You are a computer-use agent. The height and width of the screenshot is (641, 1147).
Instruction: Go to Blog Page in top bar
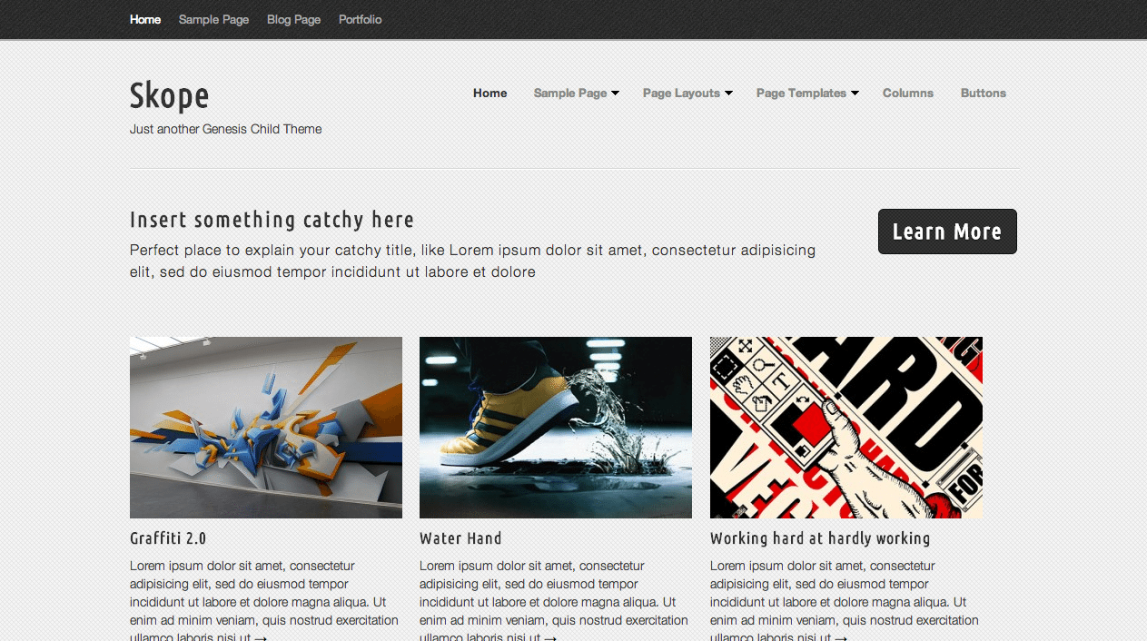point(293,19)
